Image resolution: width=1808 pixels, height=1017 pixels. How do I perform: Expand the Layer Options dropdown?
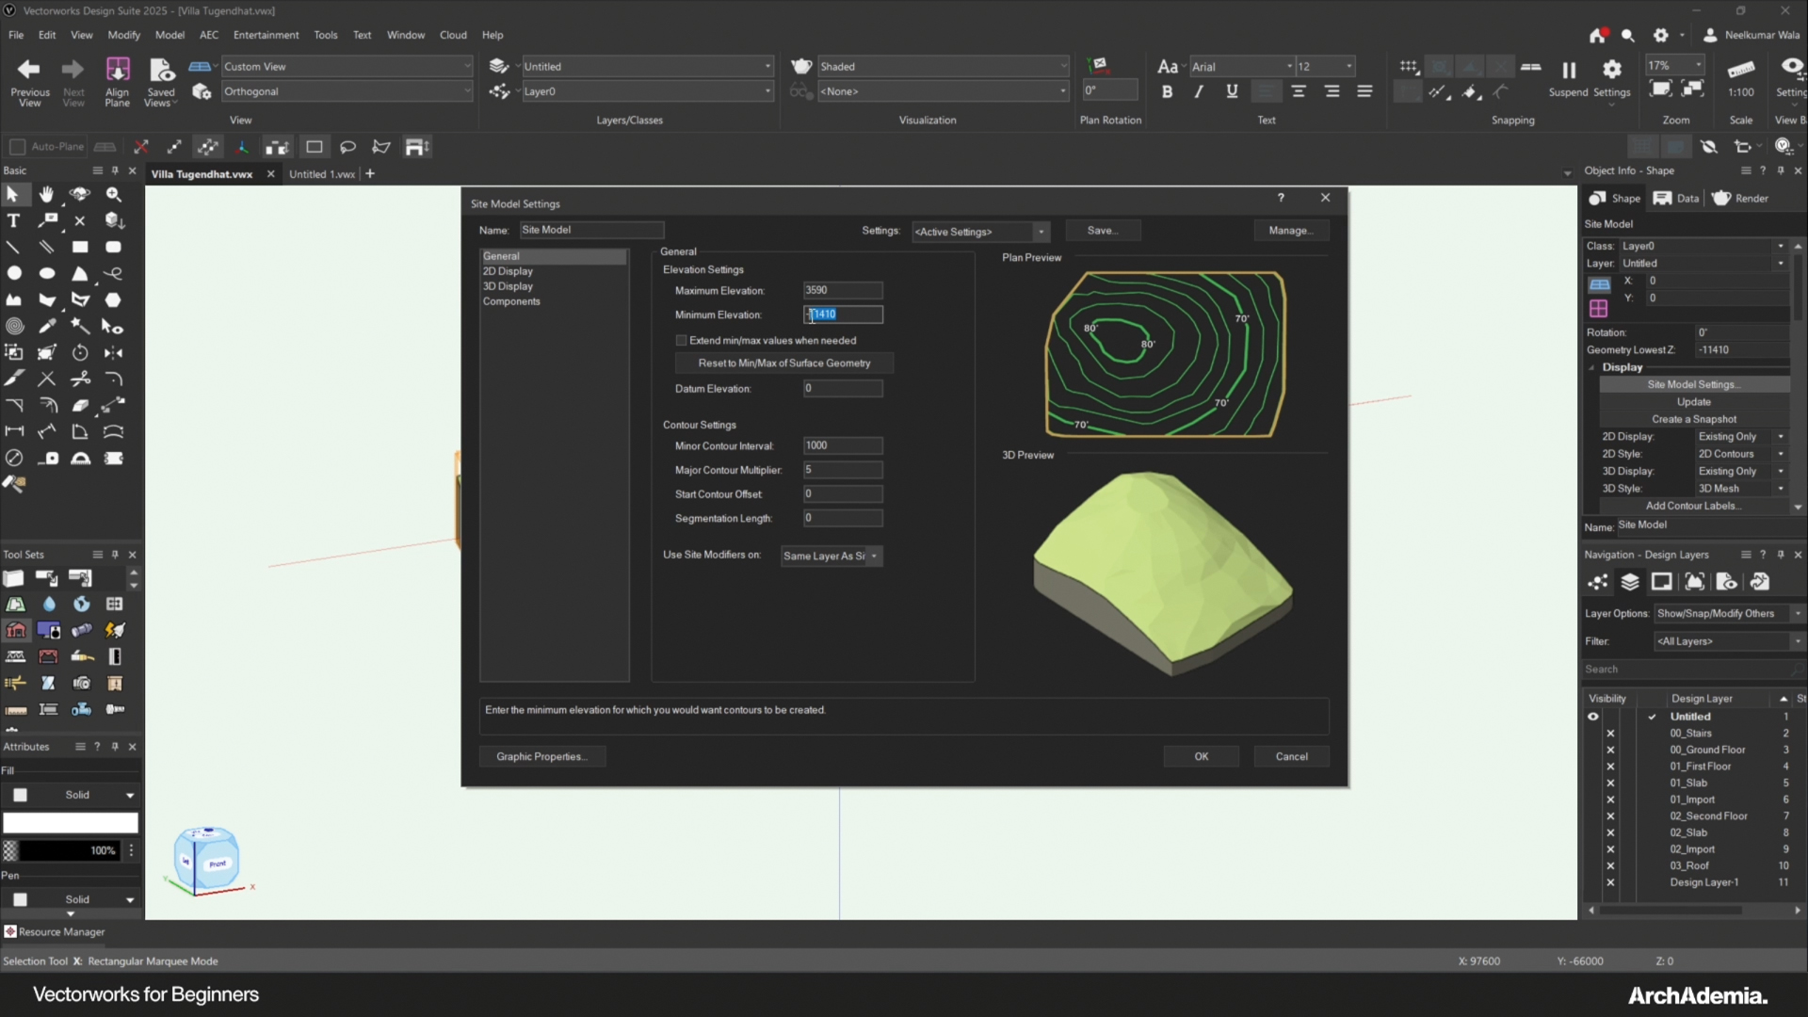[1729, 613]
